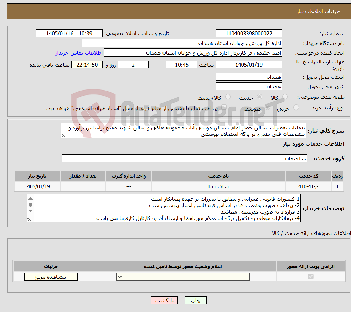Click buyer note line 1 کسورات قانونی

(225, 199)
